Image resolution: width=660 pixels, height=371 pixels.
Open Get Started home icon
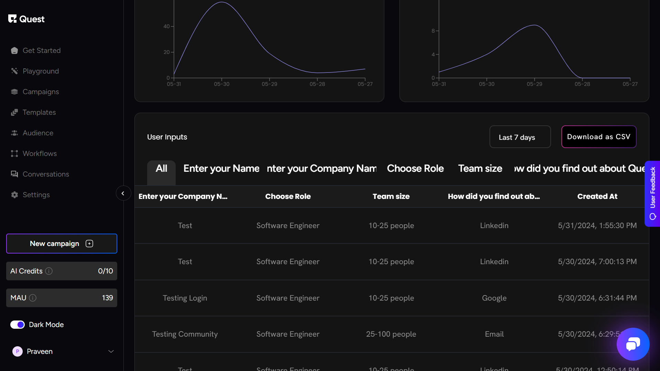14,50
